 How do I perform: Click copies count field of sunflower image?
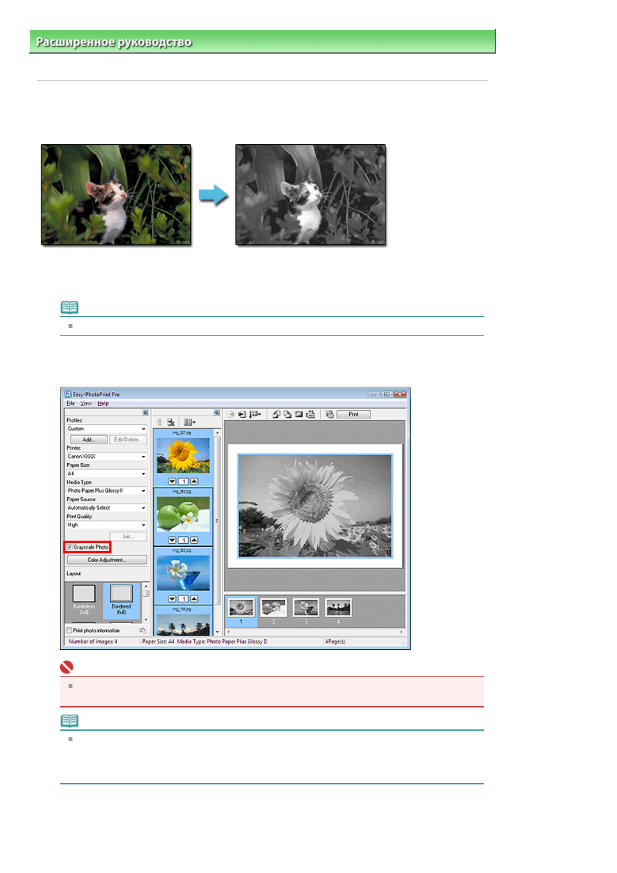point(183,482)
